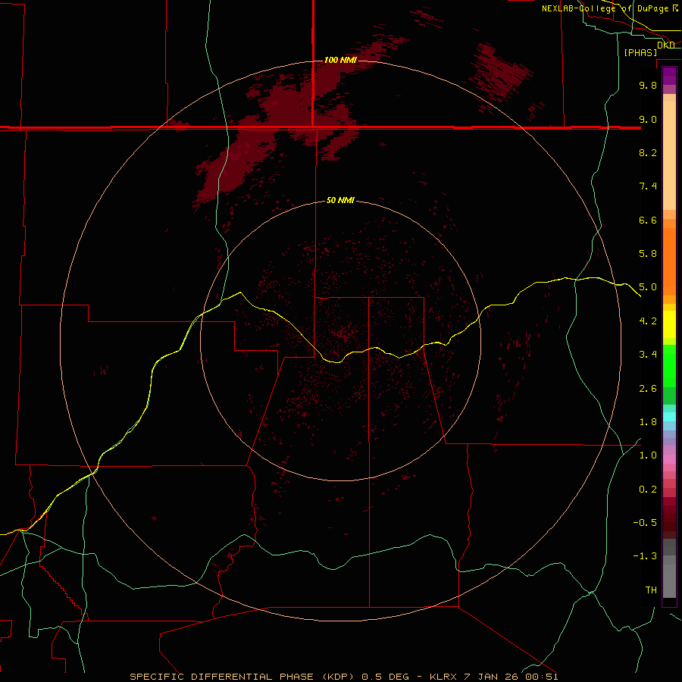Click the '0.5 DEG' elevation text in caption
The image size is (682, 682).
coord(386,677)
